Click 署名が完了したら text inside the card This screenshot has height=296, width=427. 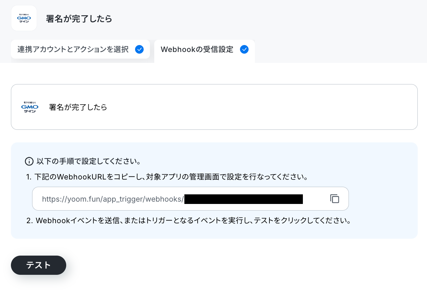(78, 107)
